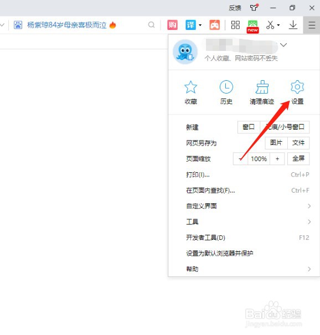This screenshot has height=335, width=320.
Task: Open the dropdown chevron left of headline
Action: click(x=2, y=25)
